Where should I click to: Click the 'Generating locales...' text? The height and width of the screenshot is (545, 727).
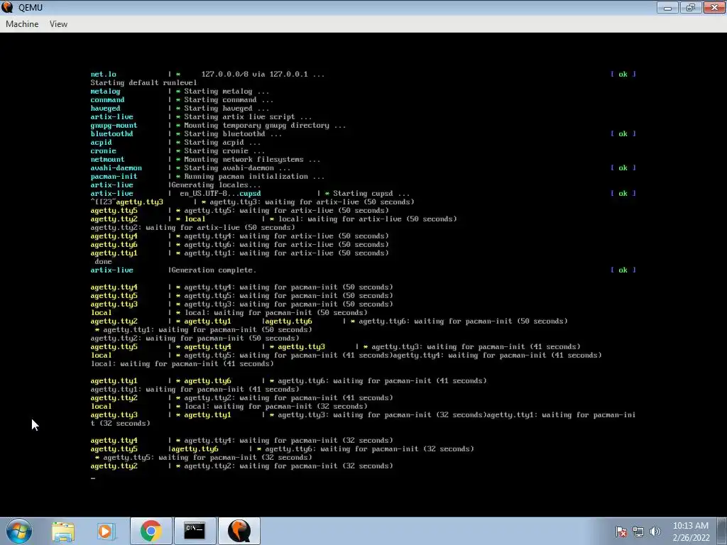pyautogui.click(x=216, y=185)
